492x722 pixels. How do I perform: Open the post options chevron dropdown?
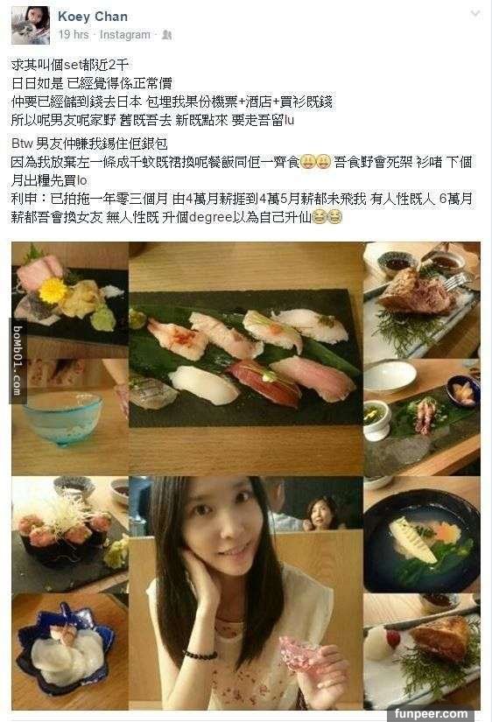475,14
